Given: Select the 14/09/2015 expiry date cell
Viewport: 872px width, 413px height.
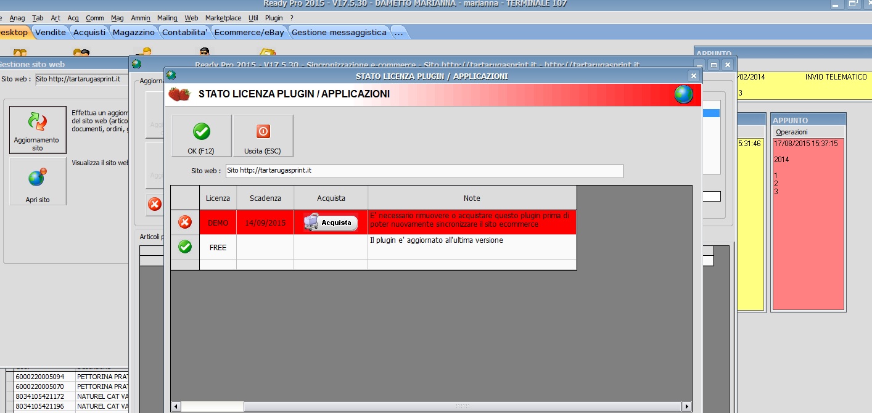Looking at the screenshot, I should (x=265, y=223).
